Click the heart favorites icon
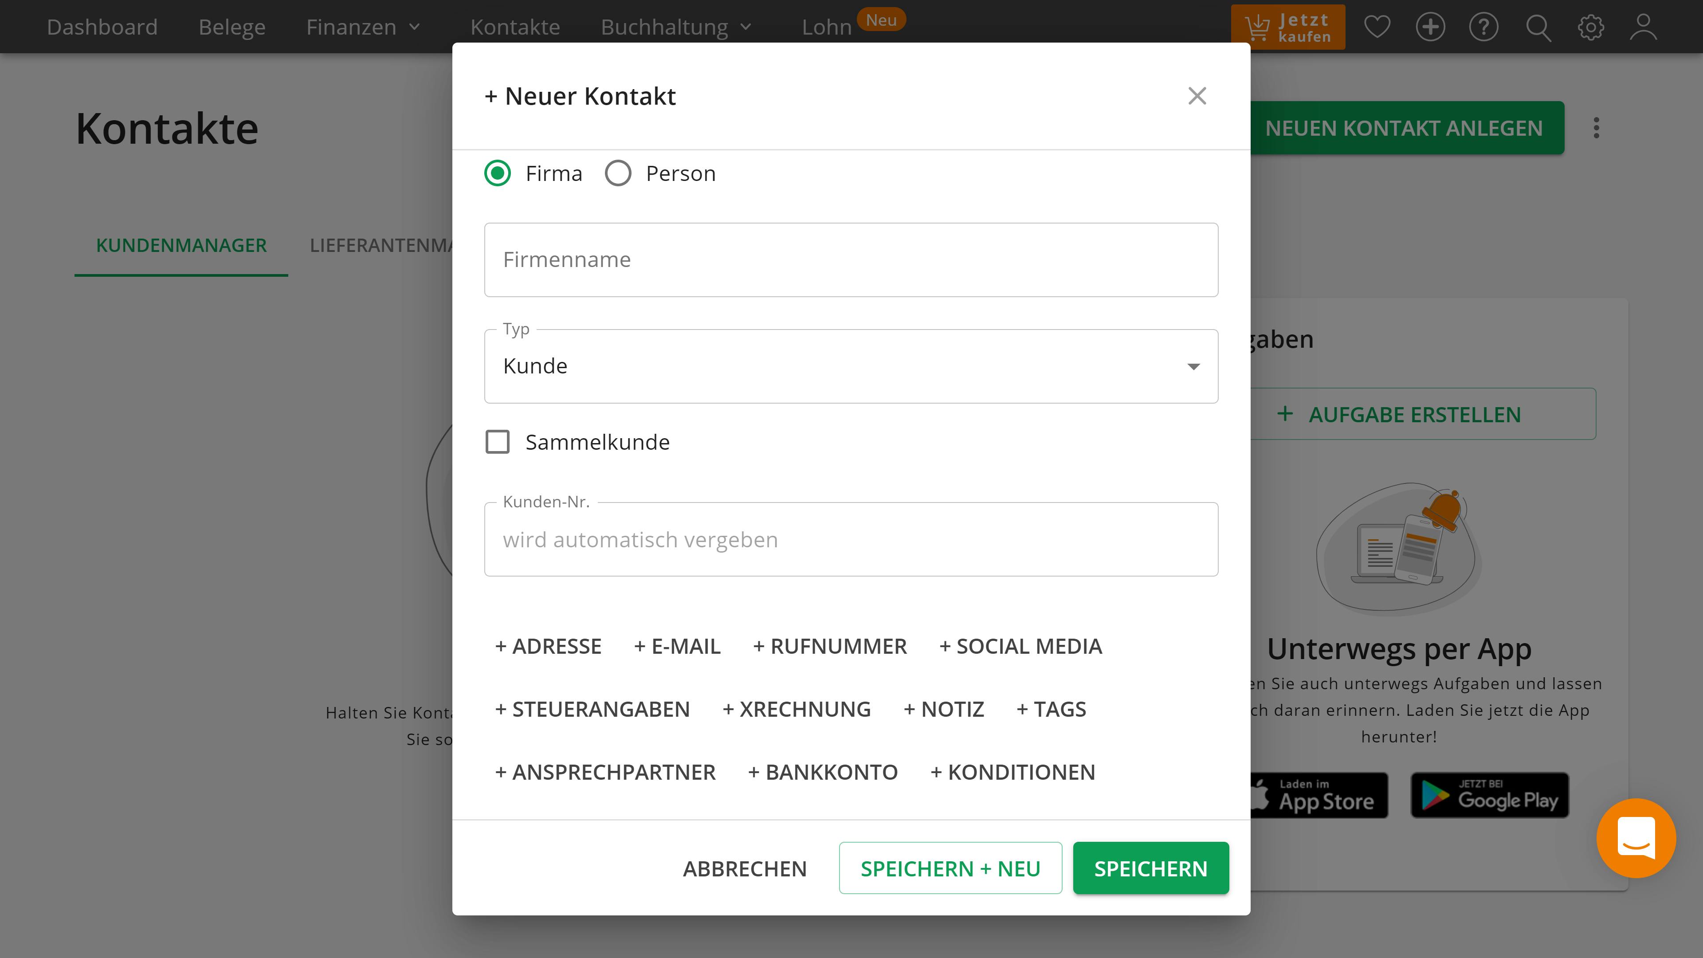The width and height of the screenshot is (1703, 958). 1377,27
